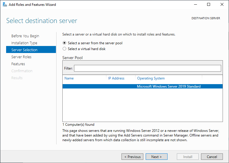Open the Installation Type step
The width and height of the screenshot is (229, 163).
pos(24,43)
